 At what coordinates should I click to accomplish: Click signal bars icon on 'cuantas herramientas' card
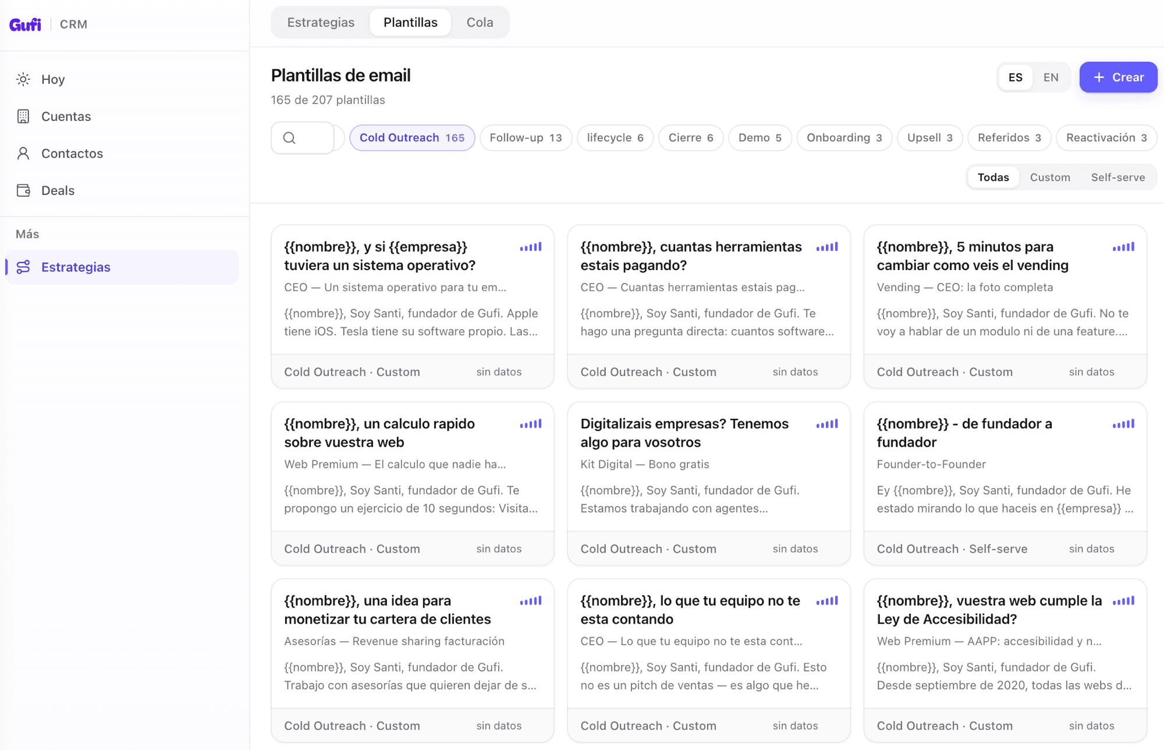click(827, 247)
